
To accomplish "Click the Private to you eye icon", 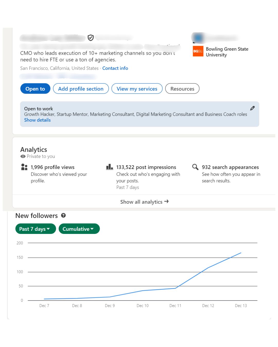I will pyautogui.click(x=23, y=156).
